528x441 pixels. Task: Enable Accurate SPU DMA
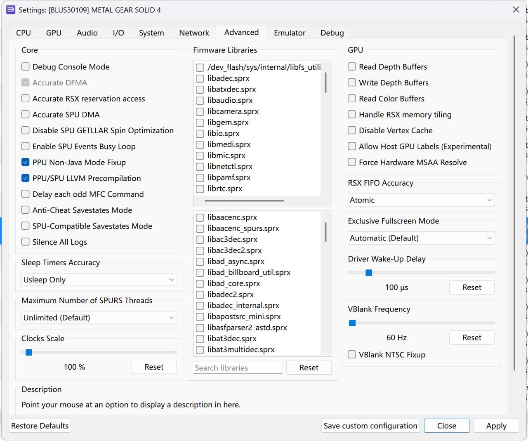tap(26, 114)
